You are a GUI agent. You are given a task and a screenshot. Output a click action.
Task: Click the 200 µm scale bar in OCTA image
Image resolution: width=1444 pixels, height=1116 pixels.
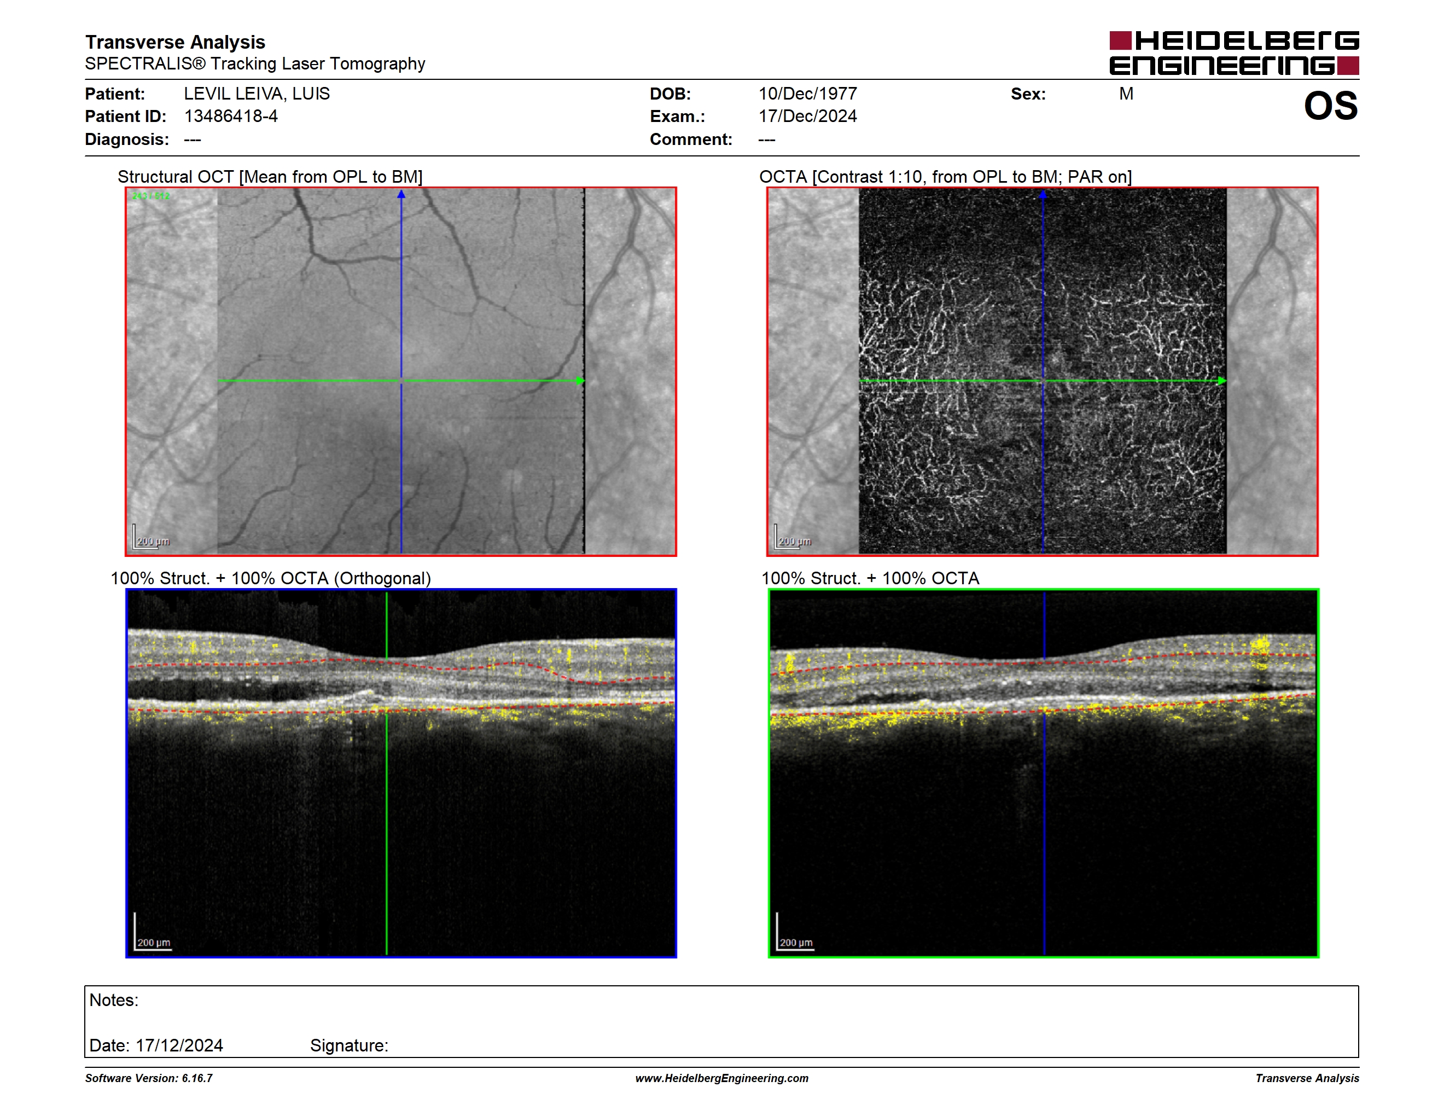tap(793, 537)
